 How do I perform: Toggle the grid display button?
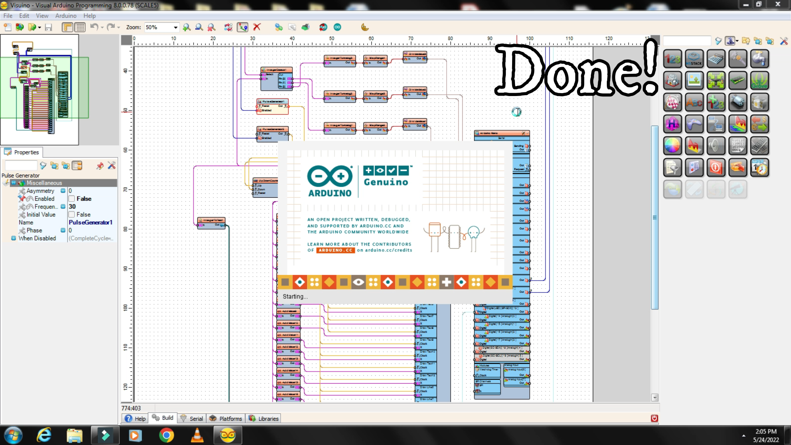click(x=80, y=27)
